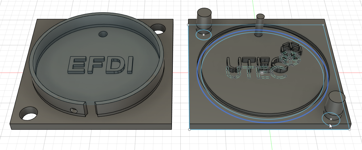
Task: Select the top-left corner point of the sketch rectangle
Action: pyautogui.click(x=188, y=25)
